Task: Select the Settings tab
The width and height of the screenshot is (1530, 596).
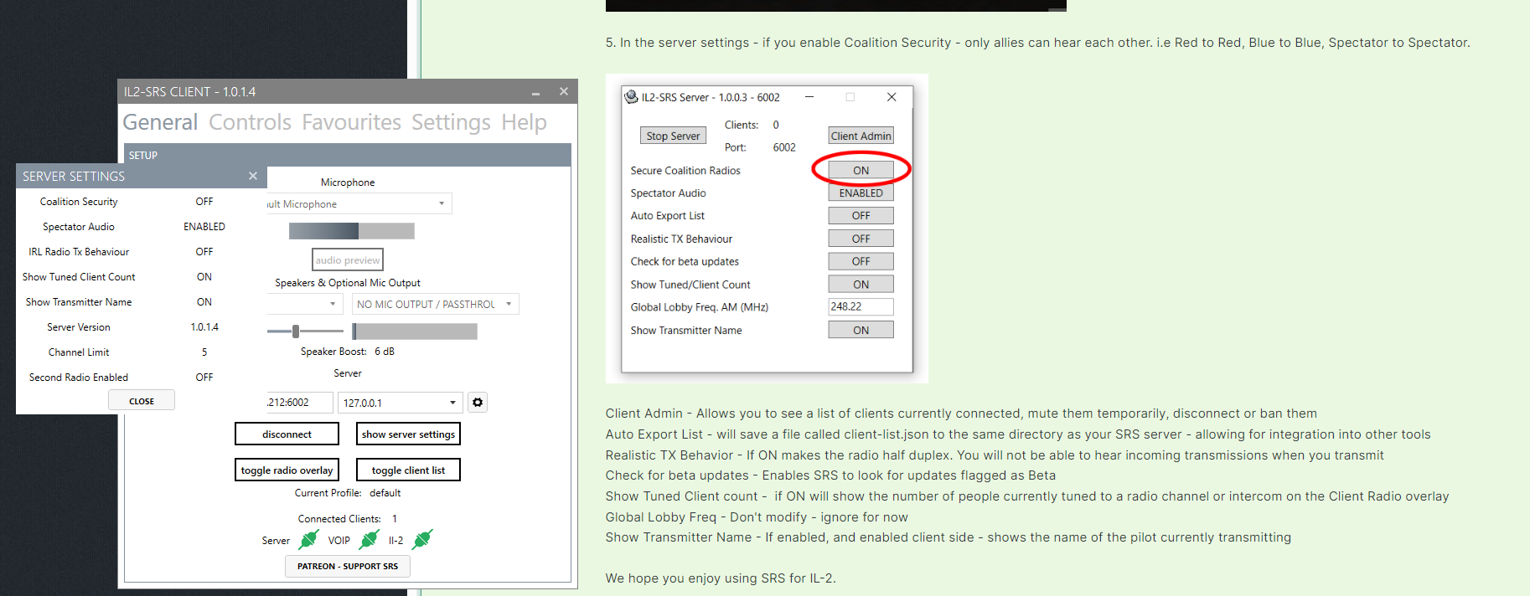Action: click(451, 122)
